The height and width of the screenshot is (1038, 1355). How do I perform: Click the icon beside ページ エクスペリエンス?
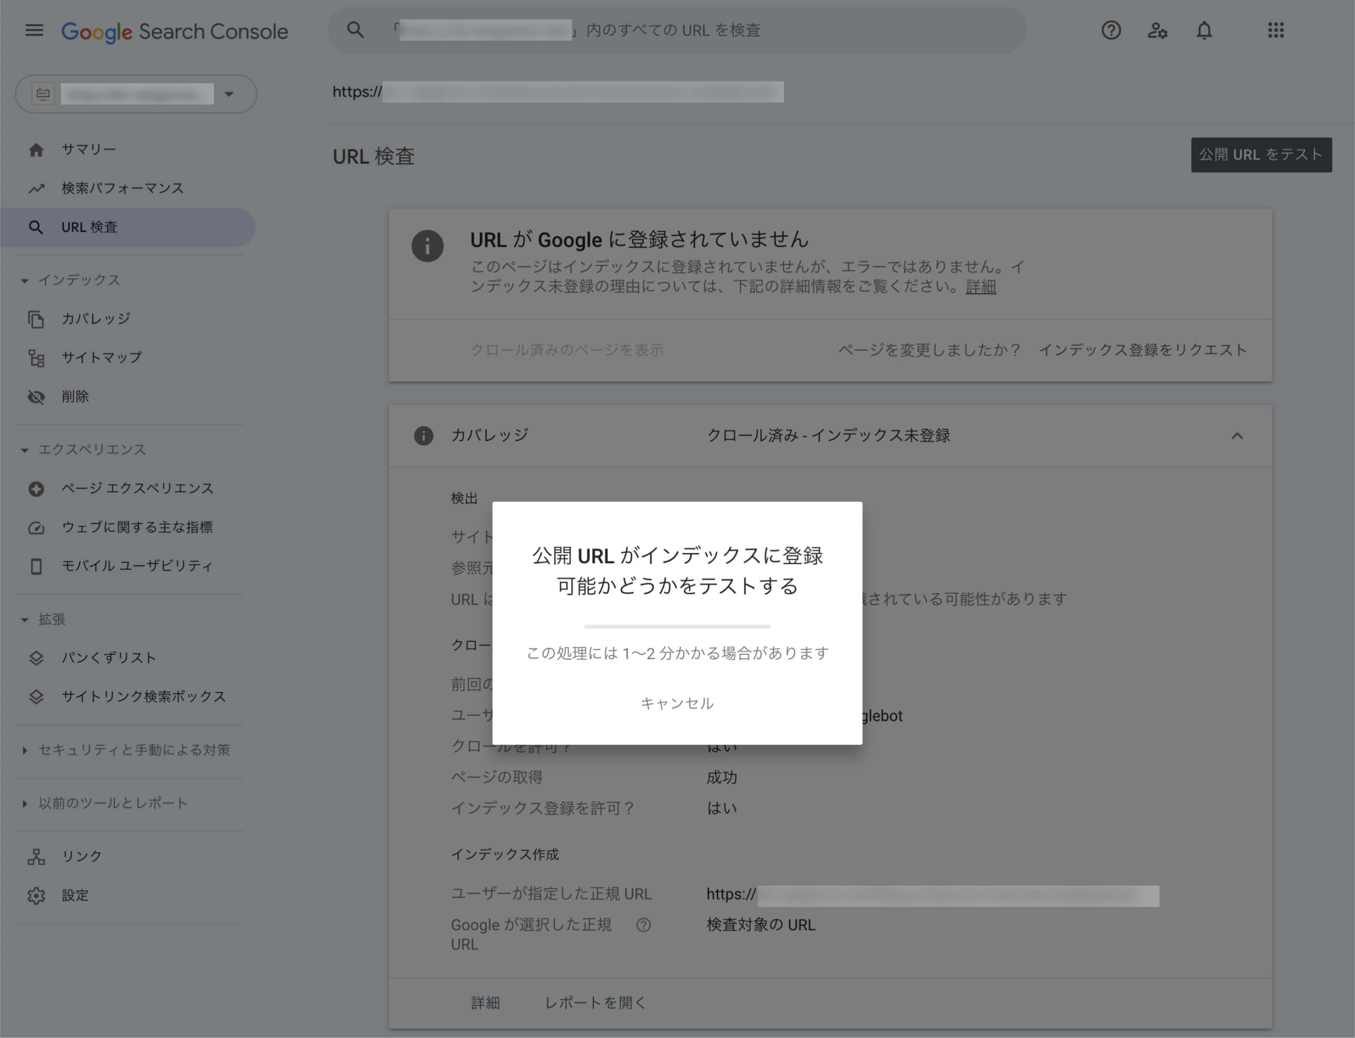click(37, 489)
